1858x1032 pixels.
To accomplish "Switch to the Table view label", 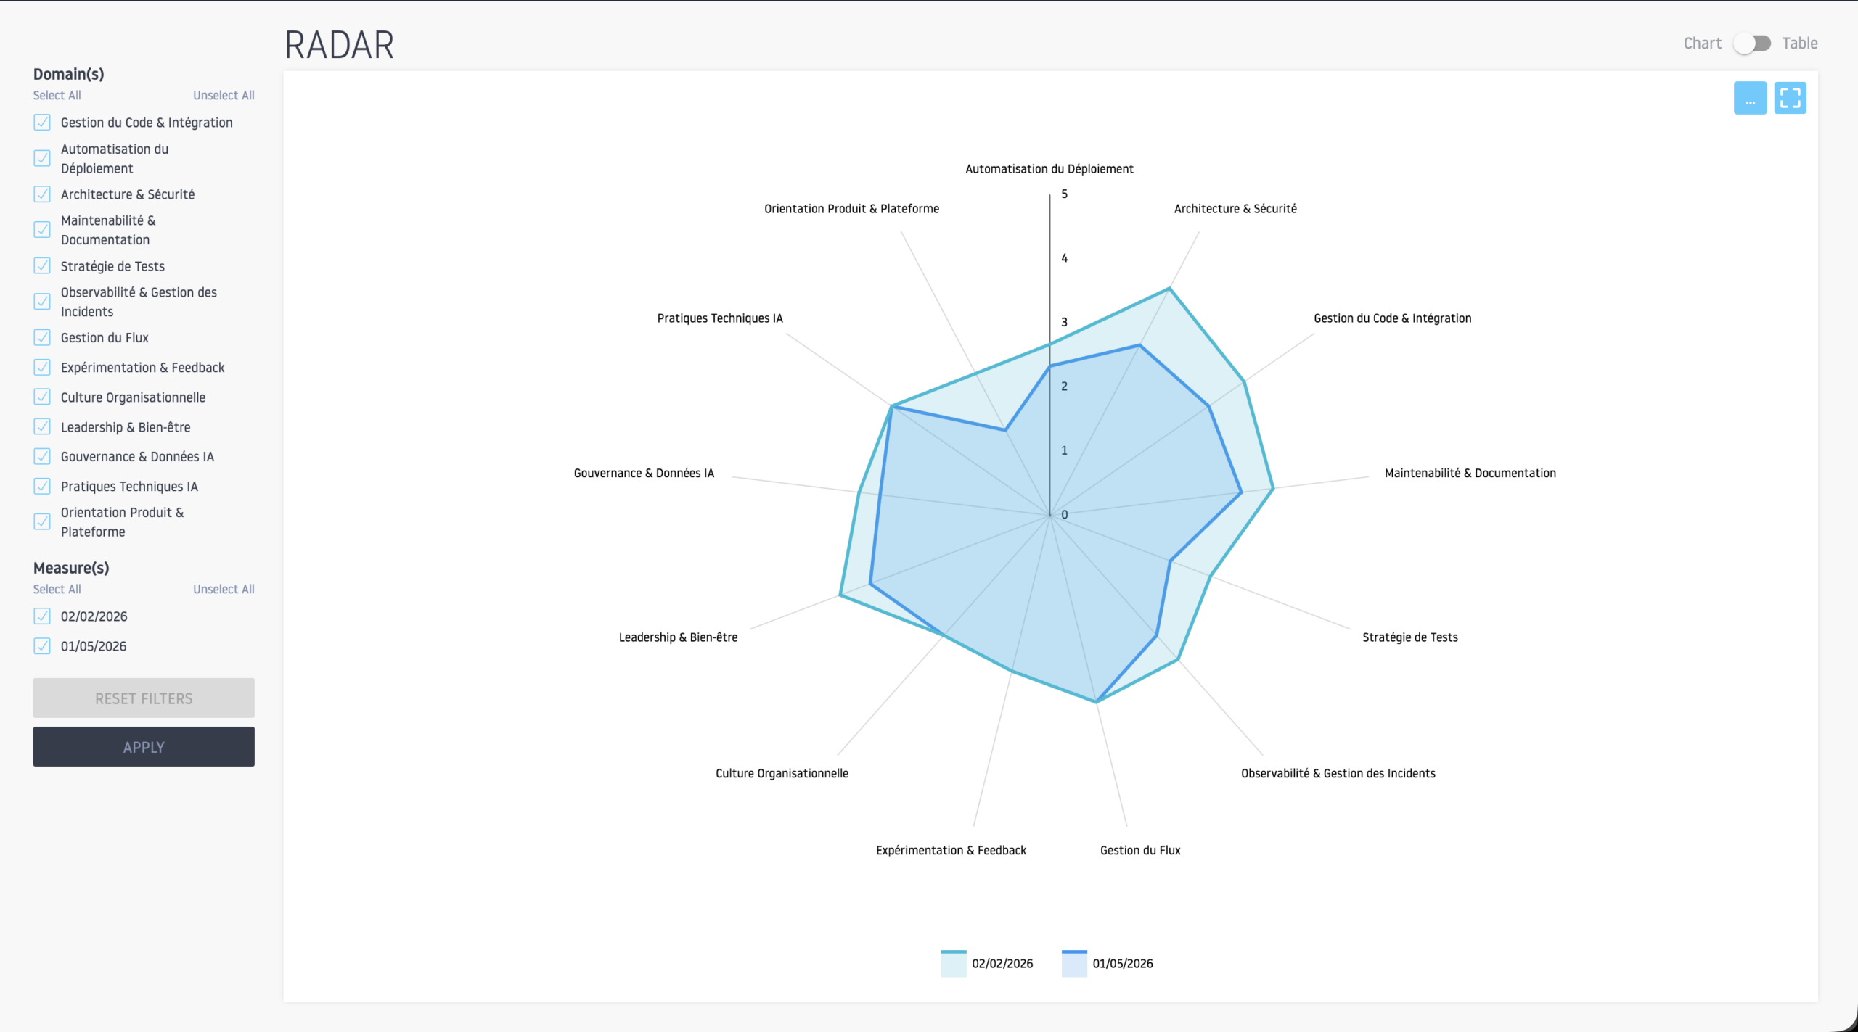I will click(1799, 44).
